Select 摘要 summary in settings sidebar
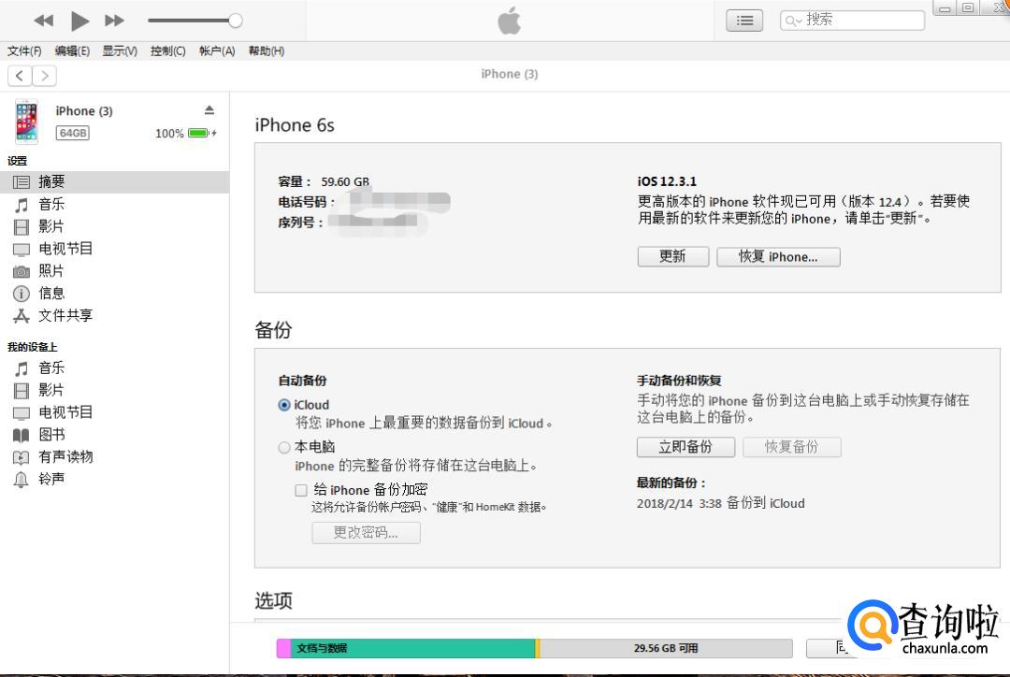Screen dimensions: 1010x677 pos(115,182)
